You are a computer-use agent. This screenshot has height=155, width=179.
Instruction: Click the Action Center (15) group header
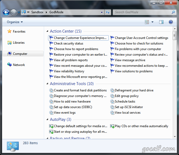66,31
